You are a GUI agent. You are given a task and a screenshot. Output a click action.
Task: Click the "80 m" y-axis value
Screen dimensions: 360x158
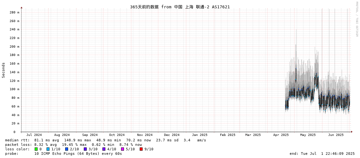point(15,98)
